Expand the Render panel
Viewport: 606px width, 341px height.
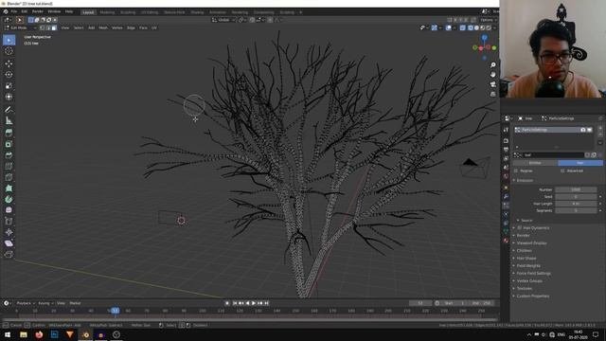pyautogui.click(x=524, y=236)
